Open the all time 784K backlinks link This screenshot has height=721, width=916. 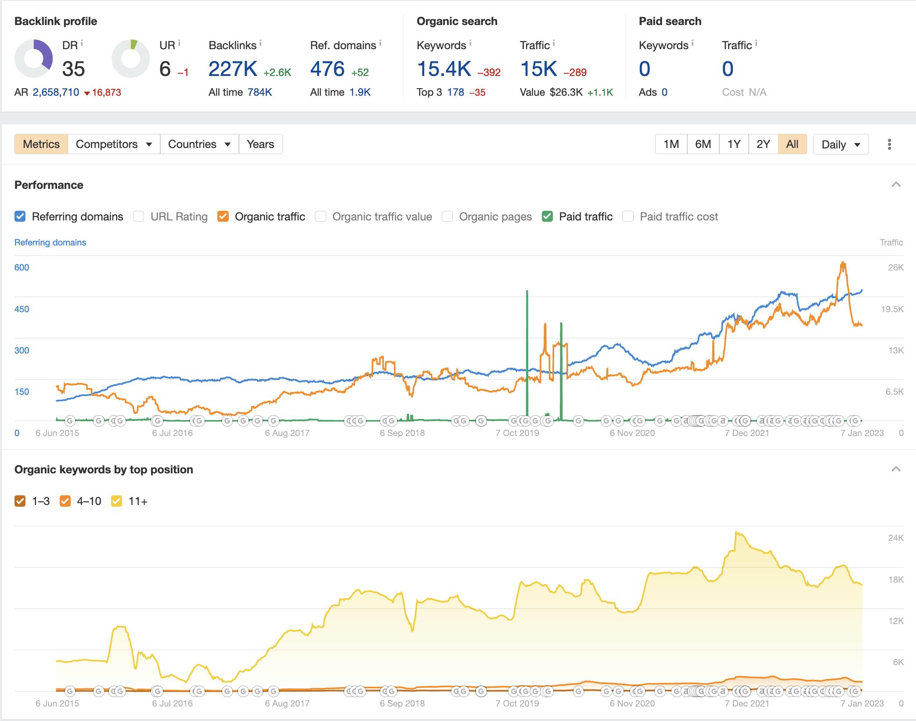pyautogui.click(x=260, y=92)
